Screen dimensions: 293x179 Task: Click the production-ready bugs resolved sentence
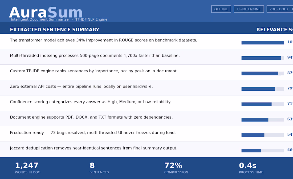pyautogui.click(x=93, y=133)
